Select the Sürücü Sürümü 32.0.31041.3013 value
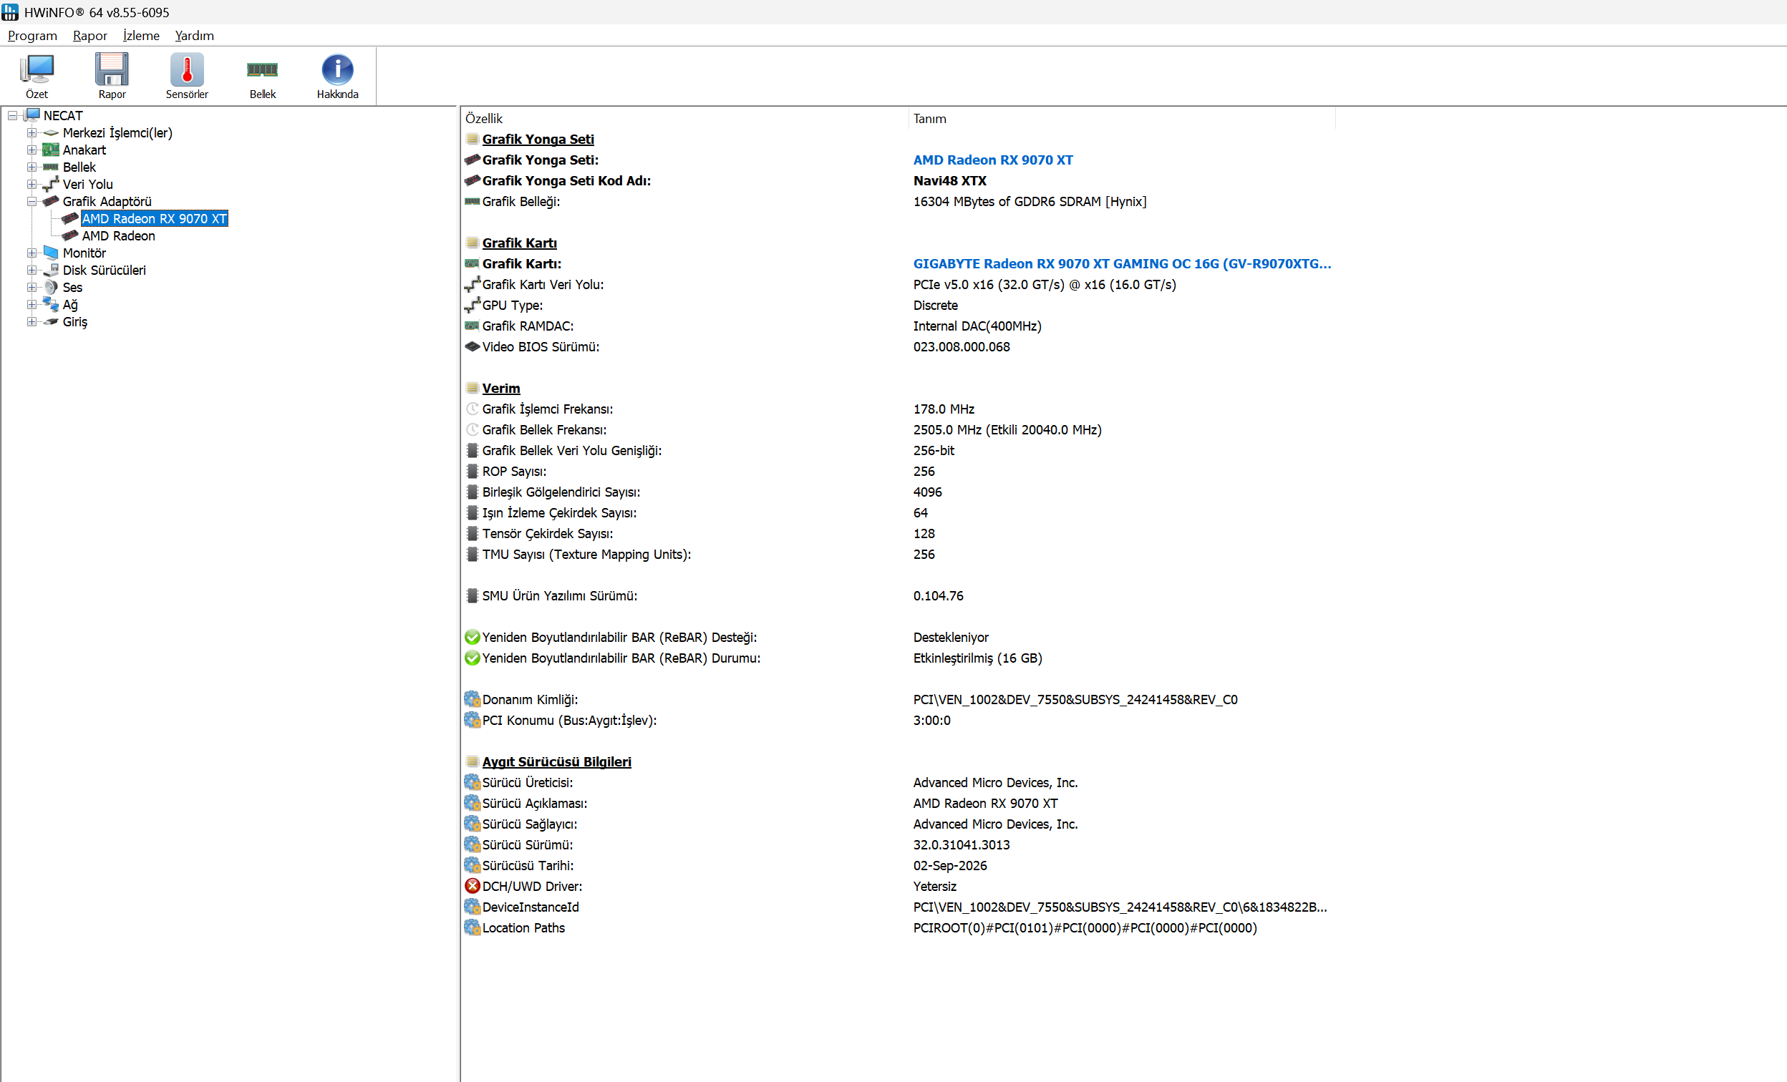The image size is (1787, 1082). click(x=961, y=845)
